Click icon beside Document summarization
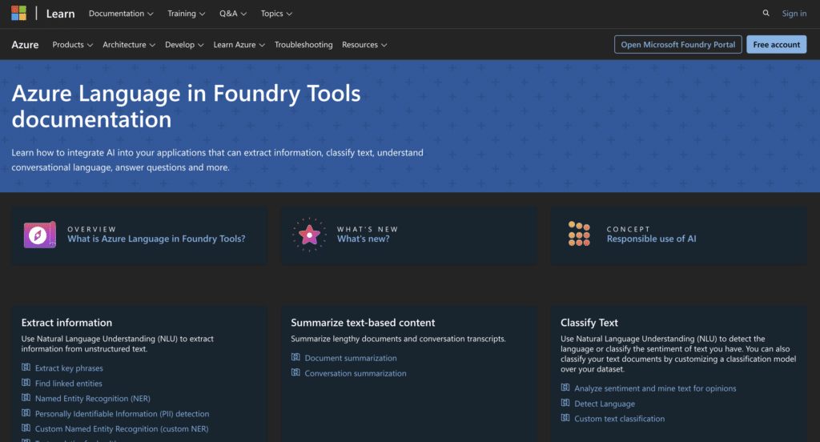Screen dimensions: 820x442 click(295, 357)
